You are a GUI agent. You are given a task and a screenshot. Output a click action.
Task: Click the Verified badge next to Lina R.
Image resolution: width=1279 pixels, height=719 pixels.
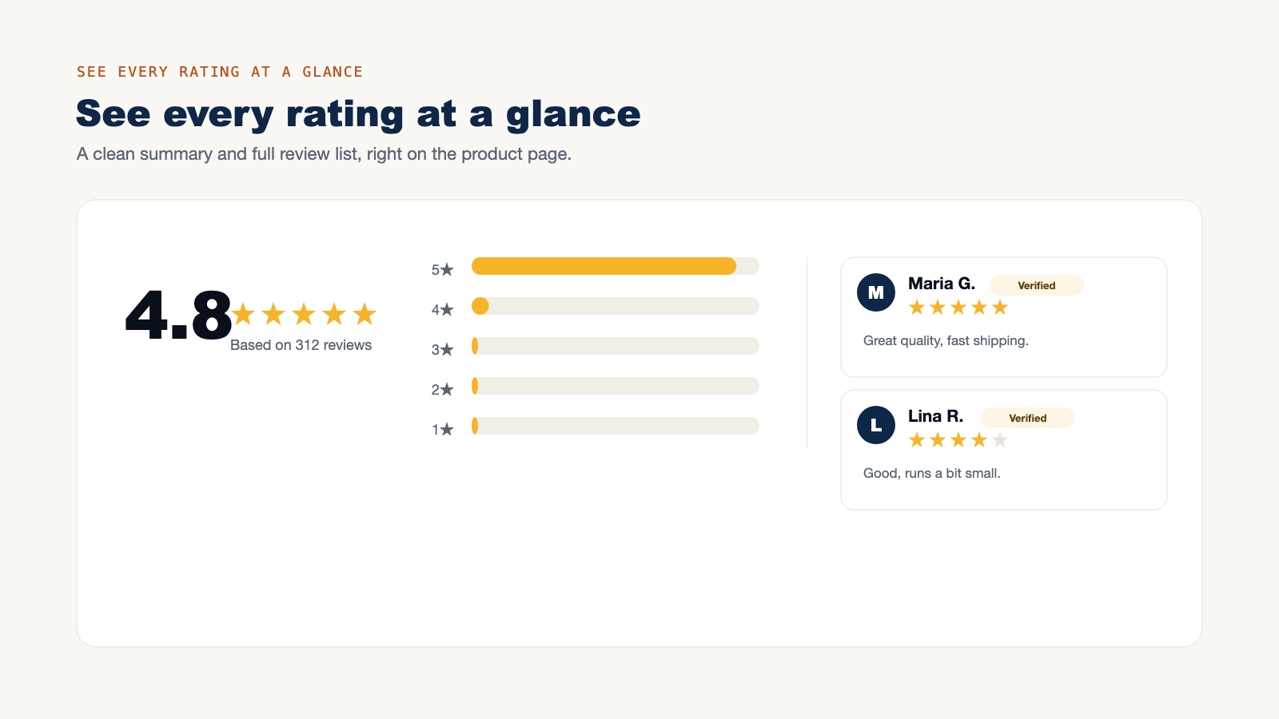point(1028,418)
